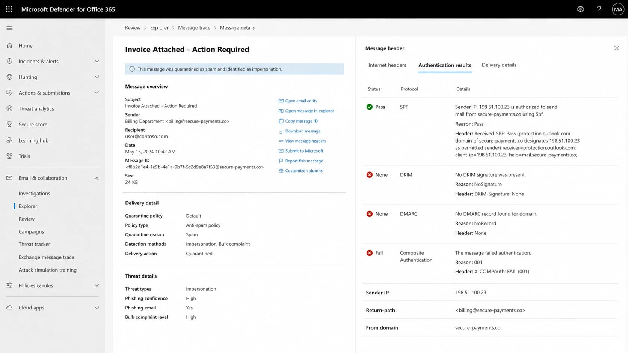Go to Review breadcrumb
The image size is (628, 353).
(133, 28)
